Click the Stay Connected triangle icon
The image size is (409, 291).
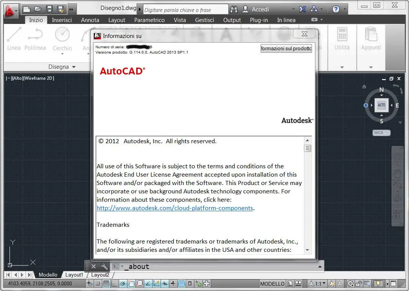(314, 9)
